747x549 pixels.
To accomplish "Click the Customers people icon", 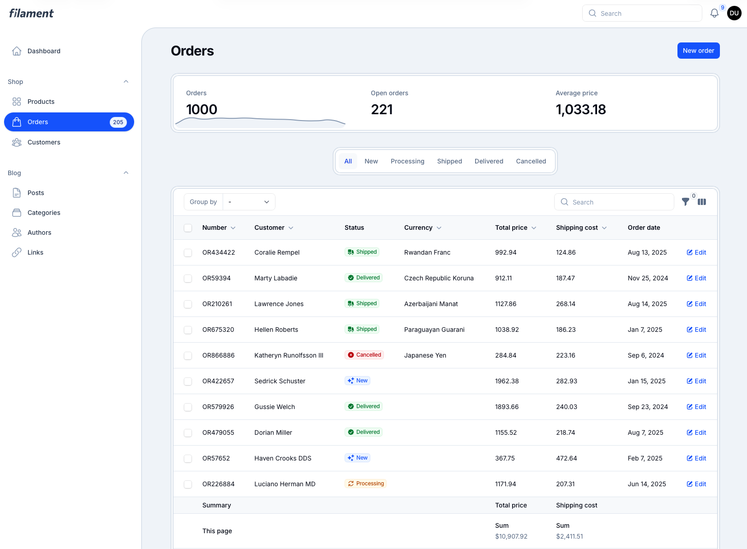I will point(17,142).
